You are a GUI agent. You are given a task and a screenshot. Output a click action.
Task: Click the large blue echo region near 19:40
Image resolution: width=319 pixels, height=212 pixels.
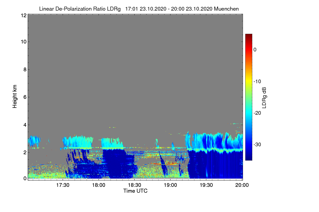coord(216,164)
